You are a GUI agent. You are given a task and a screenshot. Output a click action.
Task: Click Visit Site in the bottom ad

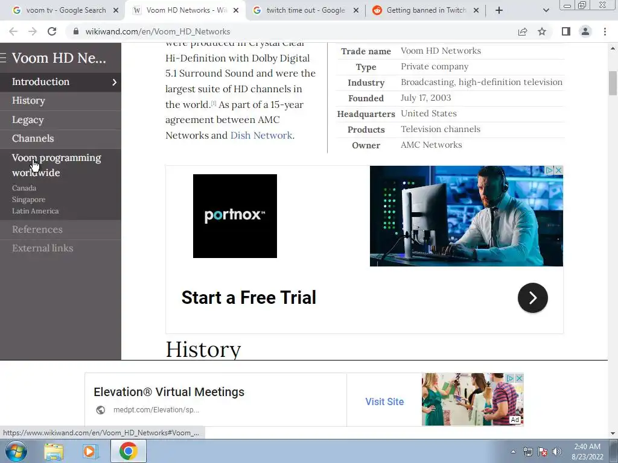pyautogui.click(x=384, y=402)
